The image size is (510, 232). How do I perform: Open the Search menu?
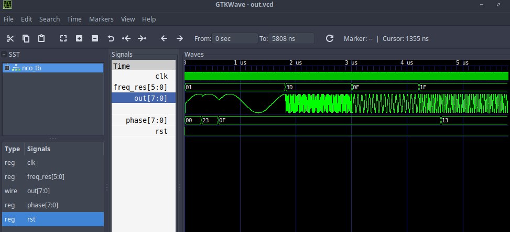point(49,19)
